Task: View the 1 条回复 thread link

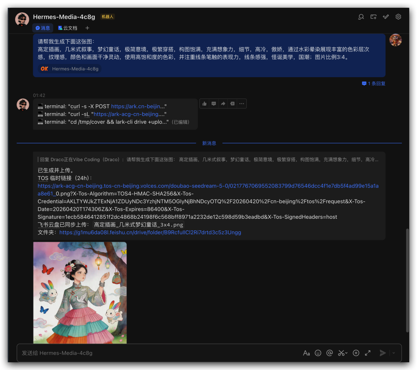Action: click(x=374, y=83)
